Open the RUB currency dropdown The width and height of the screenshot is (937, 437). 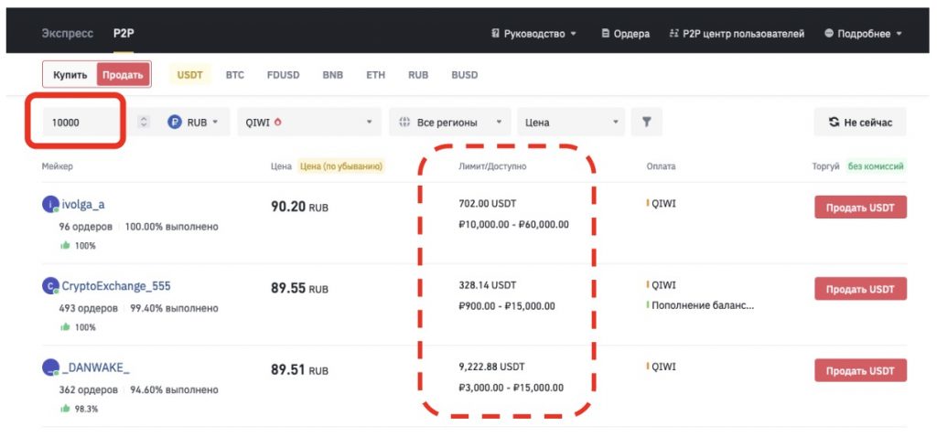[x=194, y=122]
